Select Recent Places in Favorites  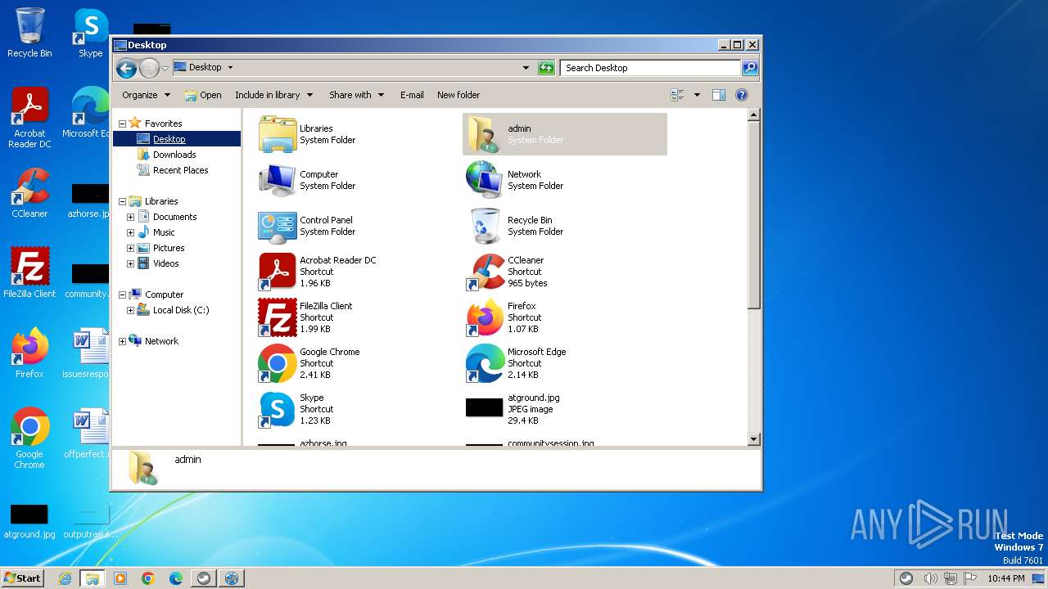point(180,170)
